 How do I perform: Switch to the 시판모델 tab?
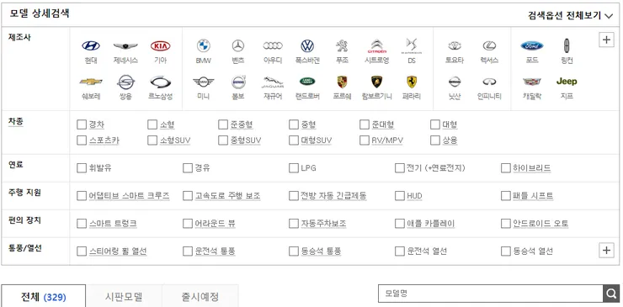(124, 296)
